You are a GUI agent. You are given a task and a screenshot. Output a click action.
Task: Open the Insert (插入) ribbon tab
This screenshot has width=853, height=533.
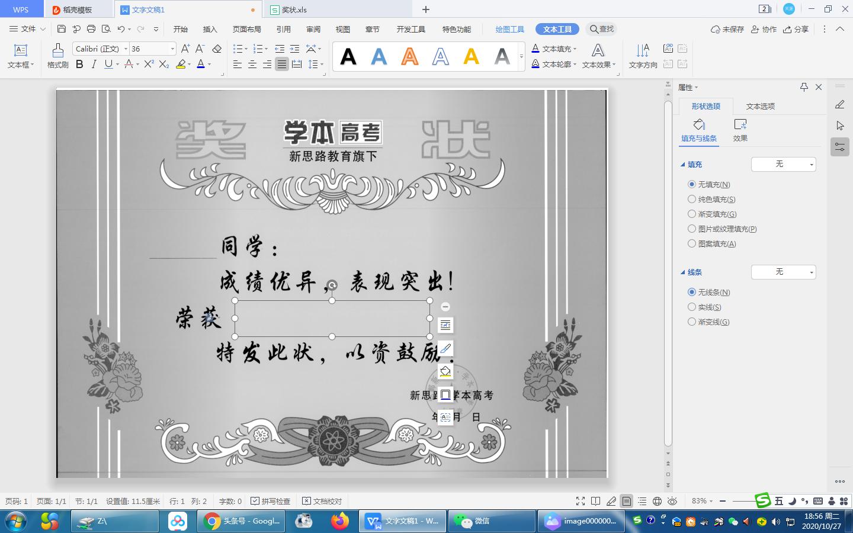(210, 29)
